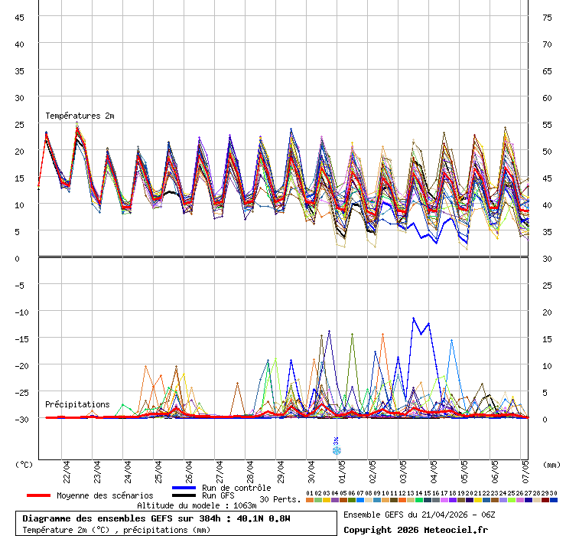Click the Altitude du modele 1063m text
Image resolution: width=566 pixels, height=536 pixels.
197,505
